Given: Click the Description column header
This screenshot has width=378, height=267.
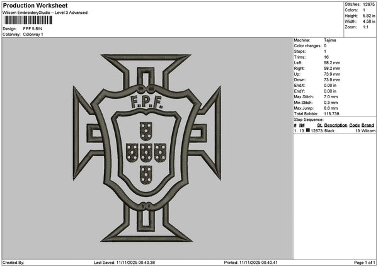Looking at the screenshot, I should tap(336, 125).
